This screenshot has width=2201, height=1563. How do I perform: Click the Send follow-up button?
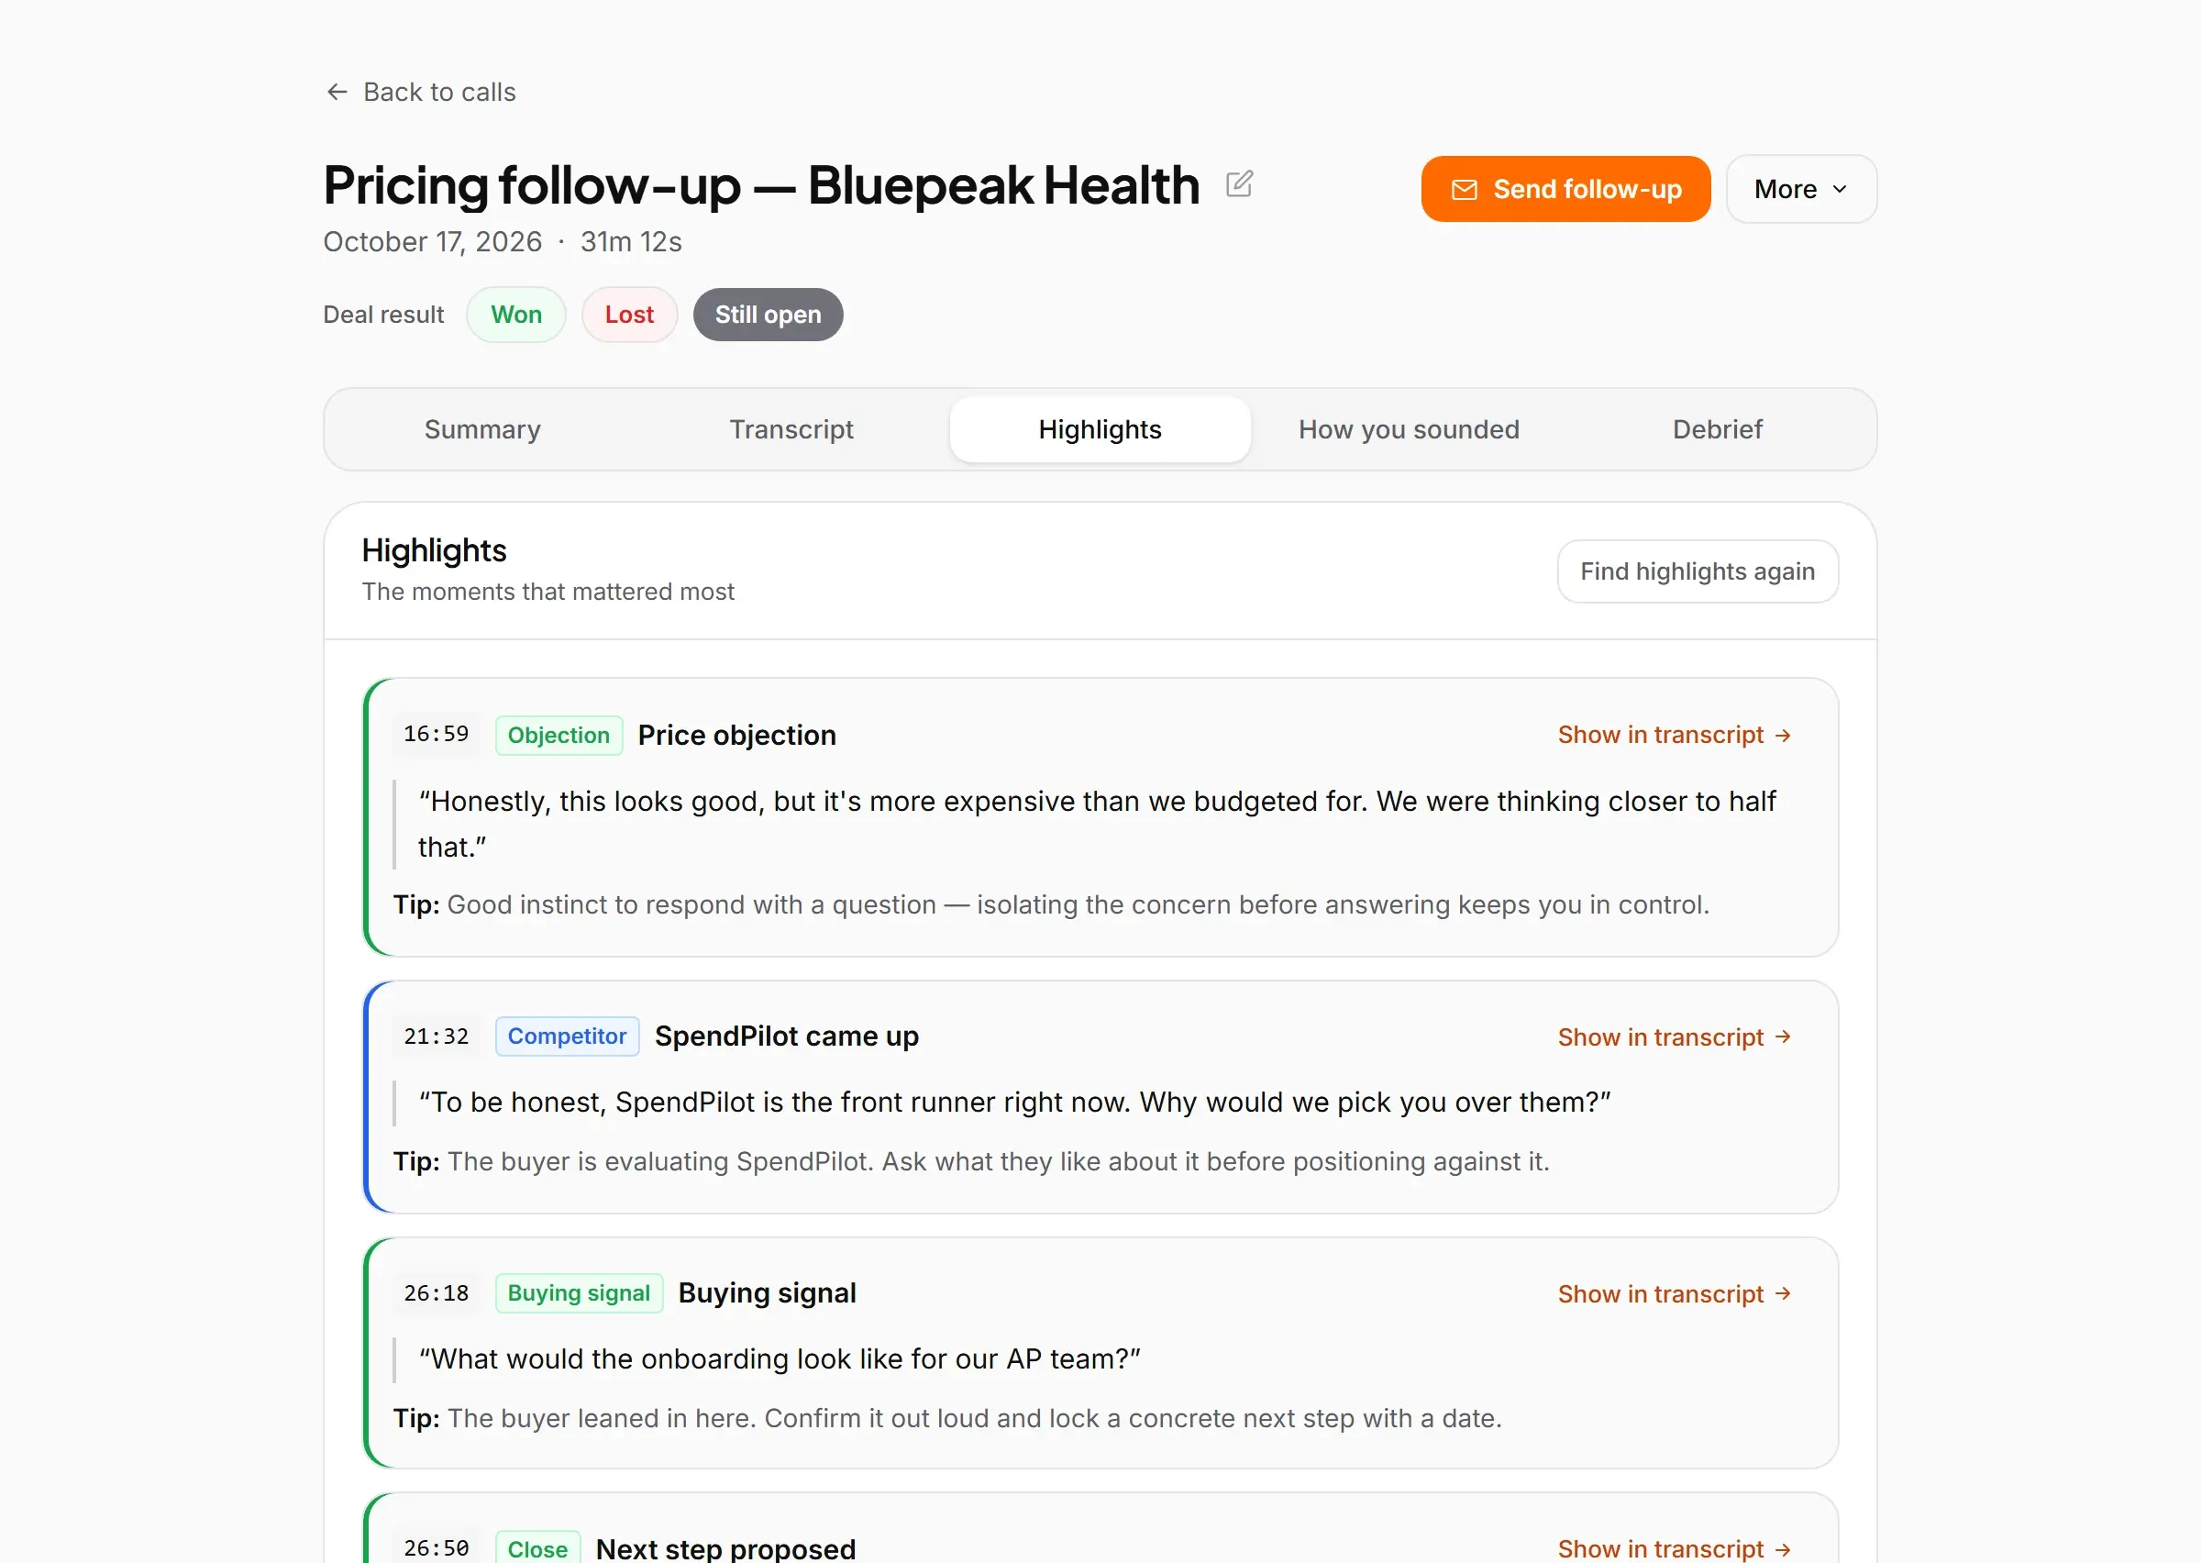[1565, 190]
